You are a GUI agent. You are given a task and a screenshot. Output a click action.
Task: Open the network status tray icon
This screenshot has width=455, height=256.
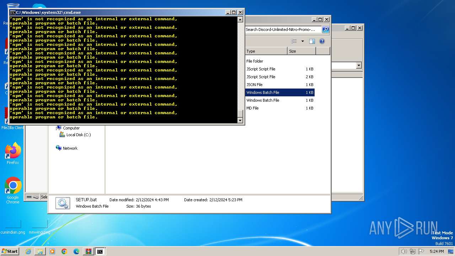pos(413,251)
